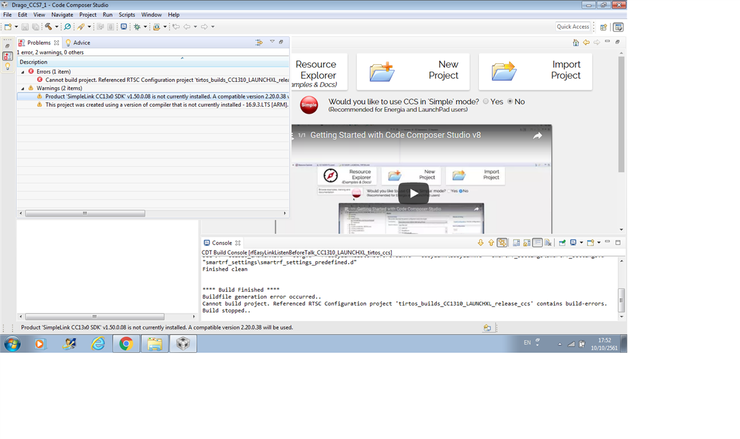Open the Problems View Menu triangle
The image size is (740, 439).
272,42
